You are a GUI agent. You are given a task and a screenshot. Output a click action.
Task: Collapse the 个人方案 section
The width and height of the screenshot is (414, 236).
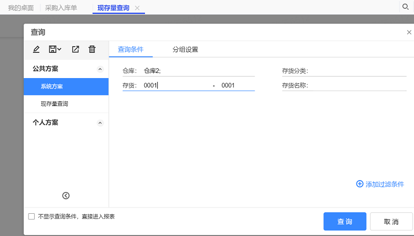(x=100, y=123)
